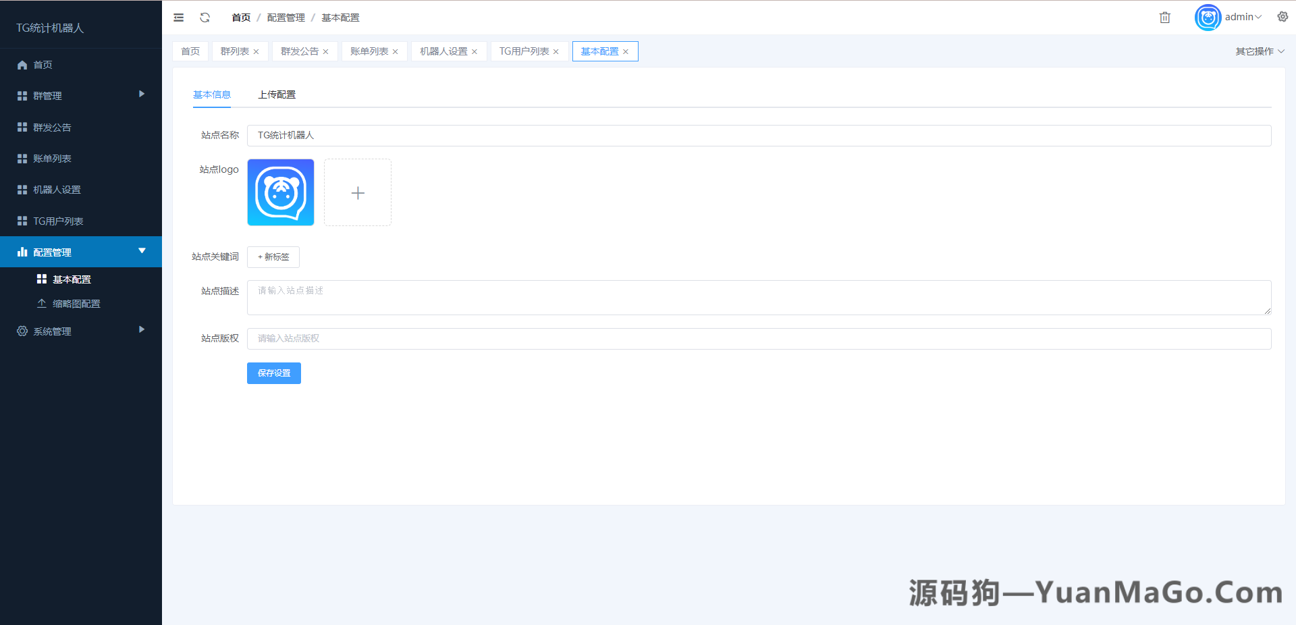
Task: Collapse the 配置管理 sidebar section
Action: pos(52,252)
